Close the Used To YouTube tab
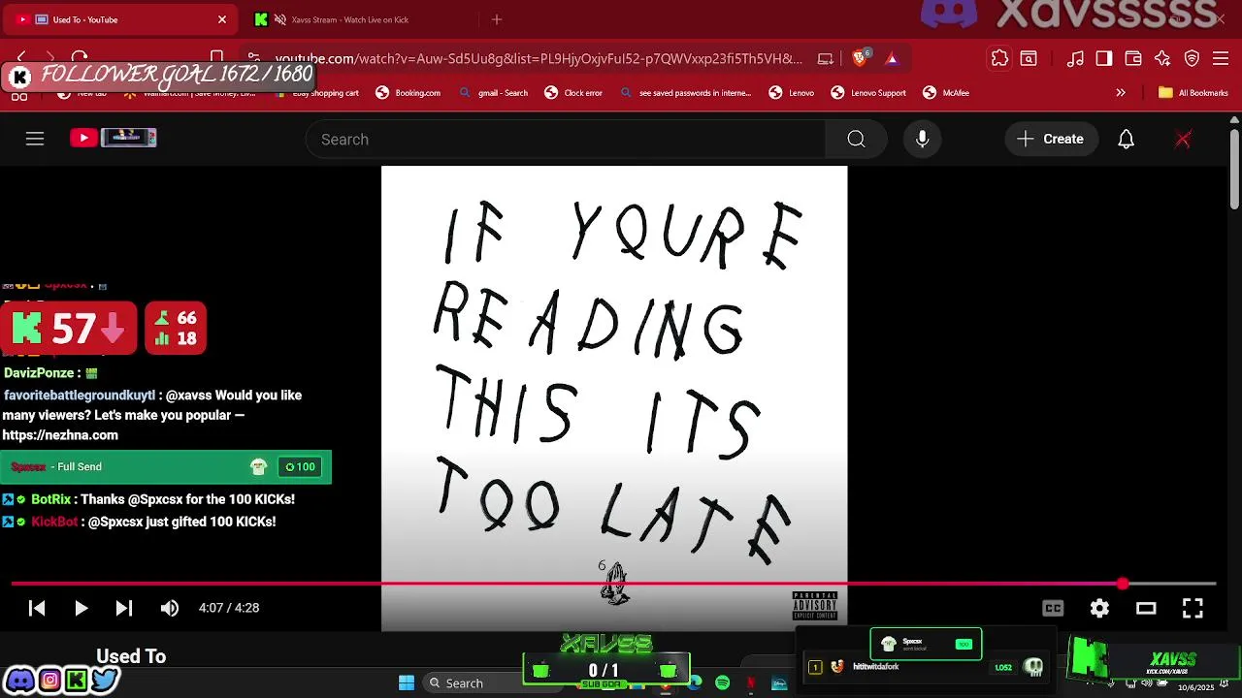The width and height of the screenshot is (1242, 698). [x=221, y=19]
